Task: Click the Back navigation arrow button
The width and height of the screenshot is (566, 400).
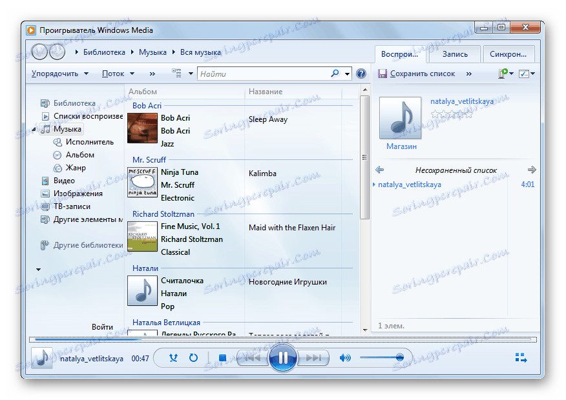Action: coord(39,52)
